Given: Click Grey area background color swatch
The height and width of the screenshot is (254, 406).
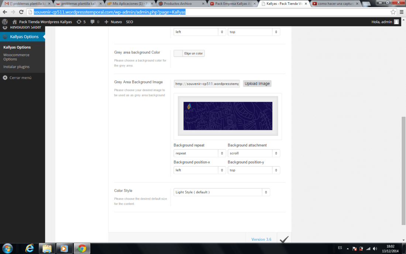Looking at the screenshot, I should [178, 53].
